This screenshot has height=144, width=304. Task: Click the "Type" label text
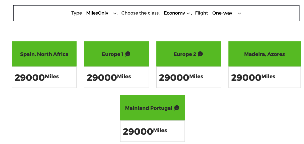(x=77, y=13)
